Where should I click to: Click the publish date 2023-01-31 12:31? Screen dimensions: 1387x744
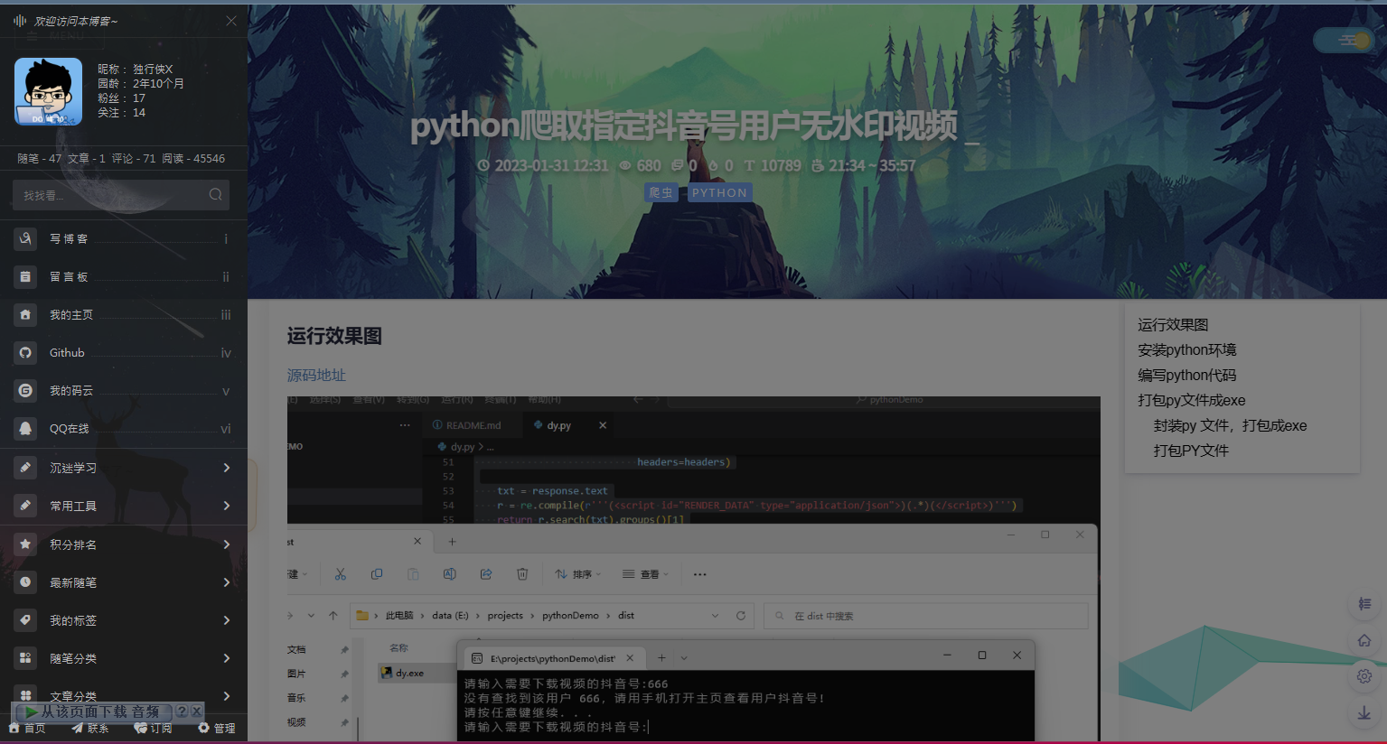pyautogui.click(x=543, y=165)
